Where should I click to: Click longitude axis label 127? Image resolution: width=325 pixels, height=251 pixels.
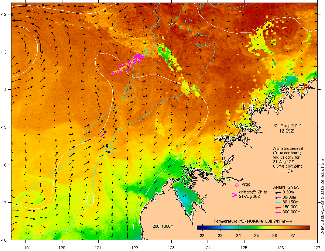click(317, 247)
